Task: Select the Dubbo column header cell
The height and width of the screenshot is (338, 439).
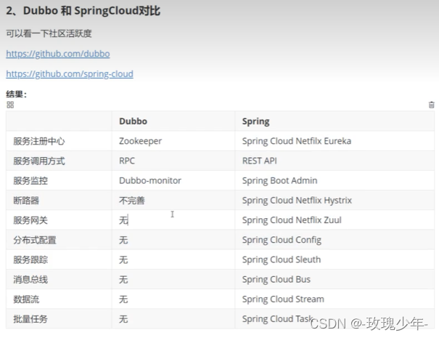Action: point(173,121)
